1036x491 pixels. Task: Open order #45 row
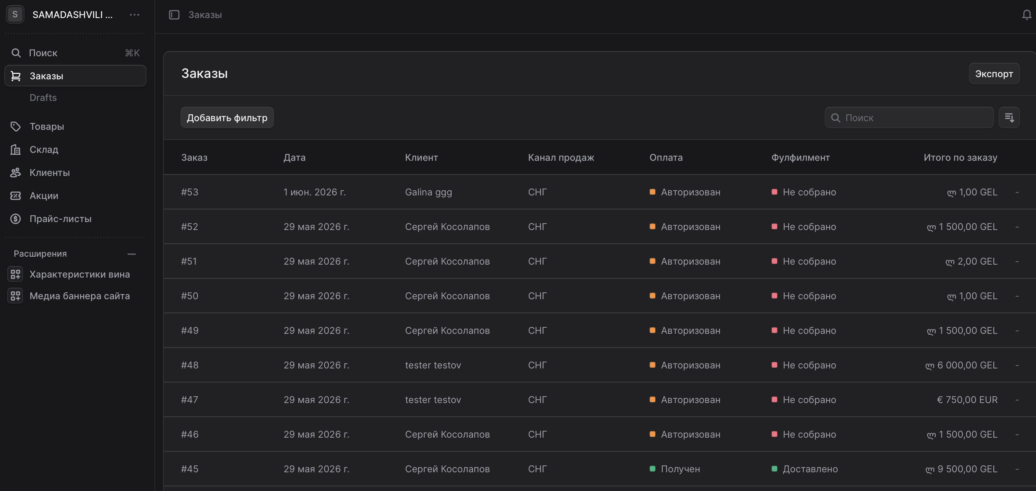(x=599, y=469)
